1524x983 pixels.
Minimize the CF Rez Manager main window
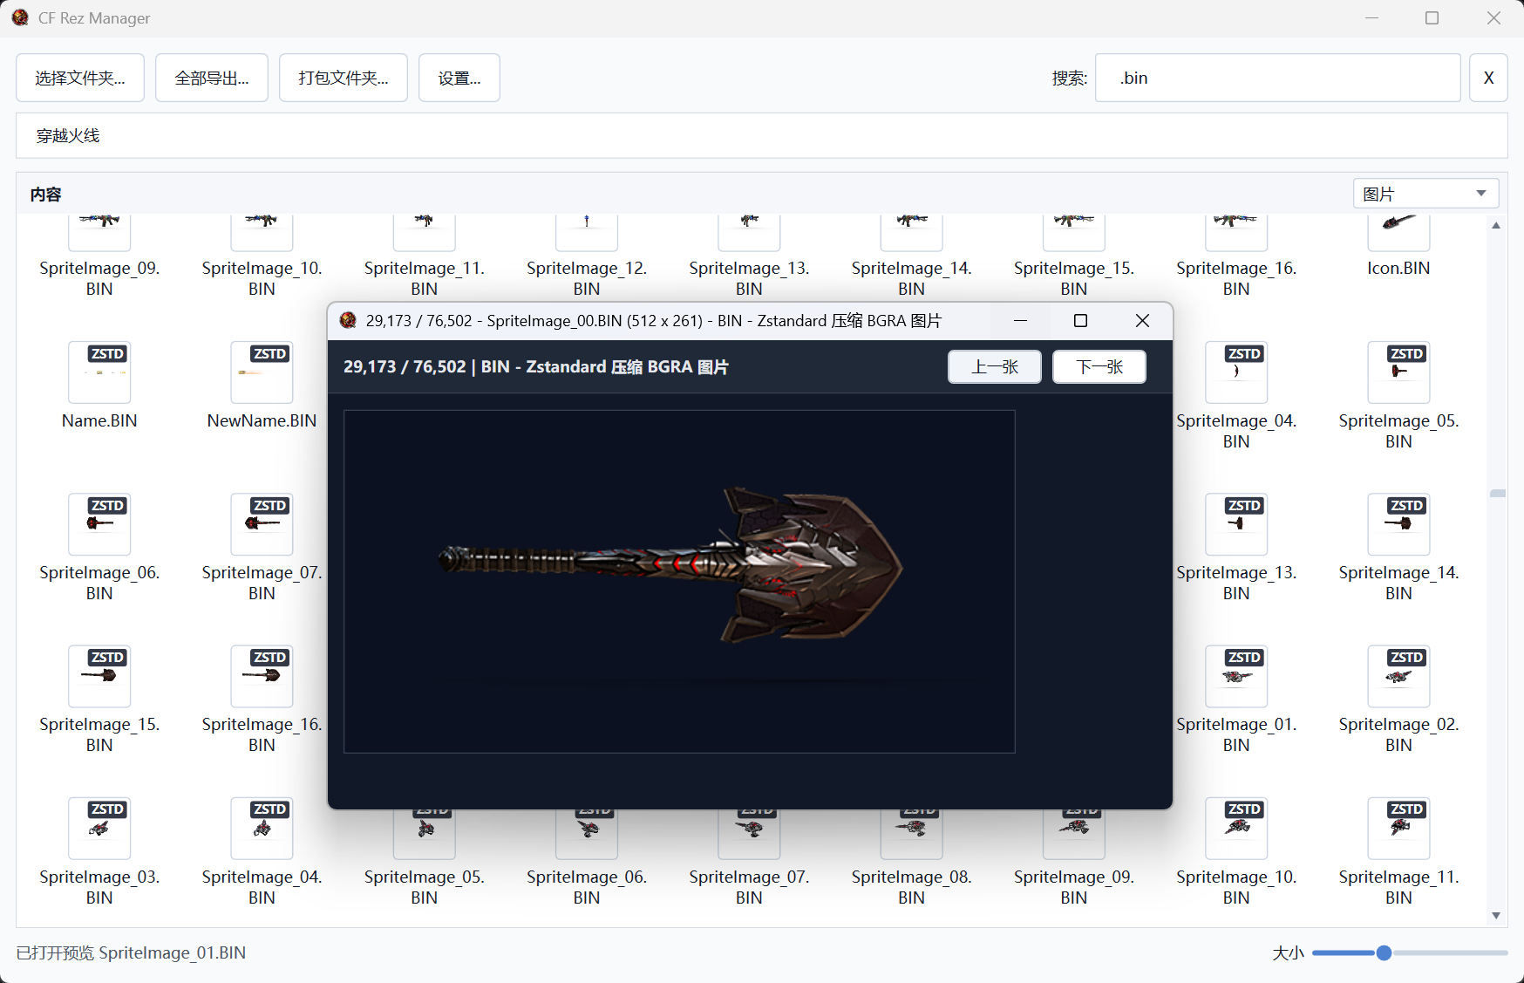[1371, 17]
